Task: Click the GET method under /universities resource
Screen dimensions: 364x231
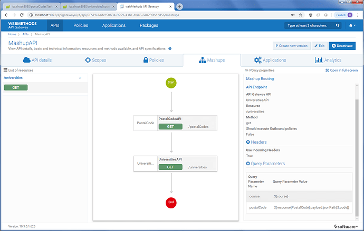Action: point(16,87)
